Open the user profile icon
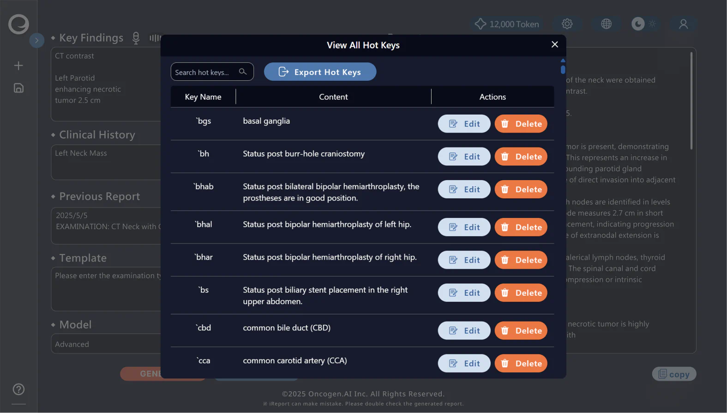Screen dimensions: 727x413 coord(683,24)
